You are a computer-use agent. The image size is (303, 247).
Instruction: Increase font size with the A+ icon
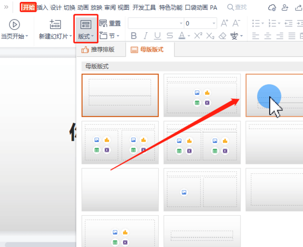(x=224, y=23)
